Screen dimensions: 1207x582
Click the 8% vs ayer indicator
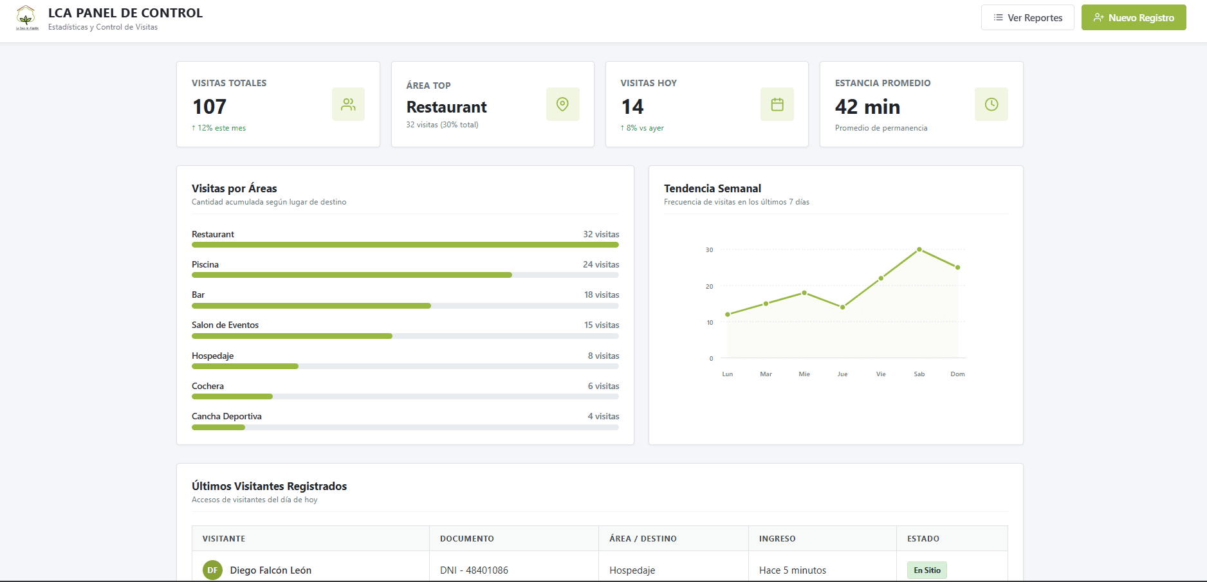click(642, 128)
